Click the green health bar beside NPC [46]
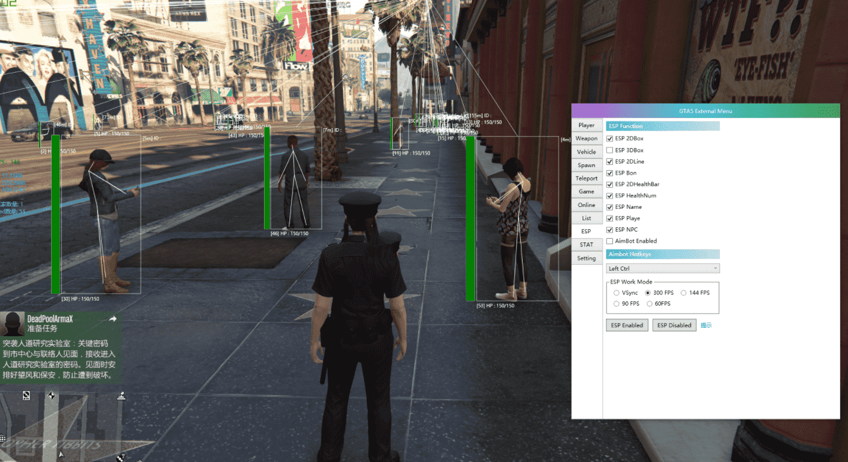This screenshot has height=462, width=848. point(267,178)
